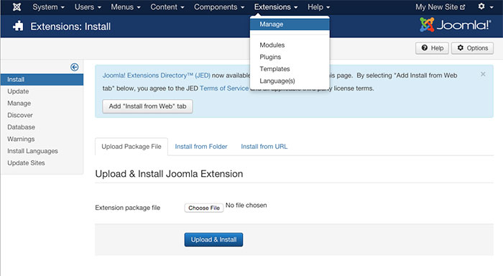This screenshot has height=276, width=503.
Task: Toggle the Extensions menu
Action: tap(276, 6)
